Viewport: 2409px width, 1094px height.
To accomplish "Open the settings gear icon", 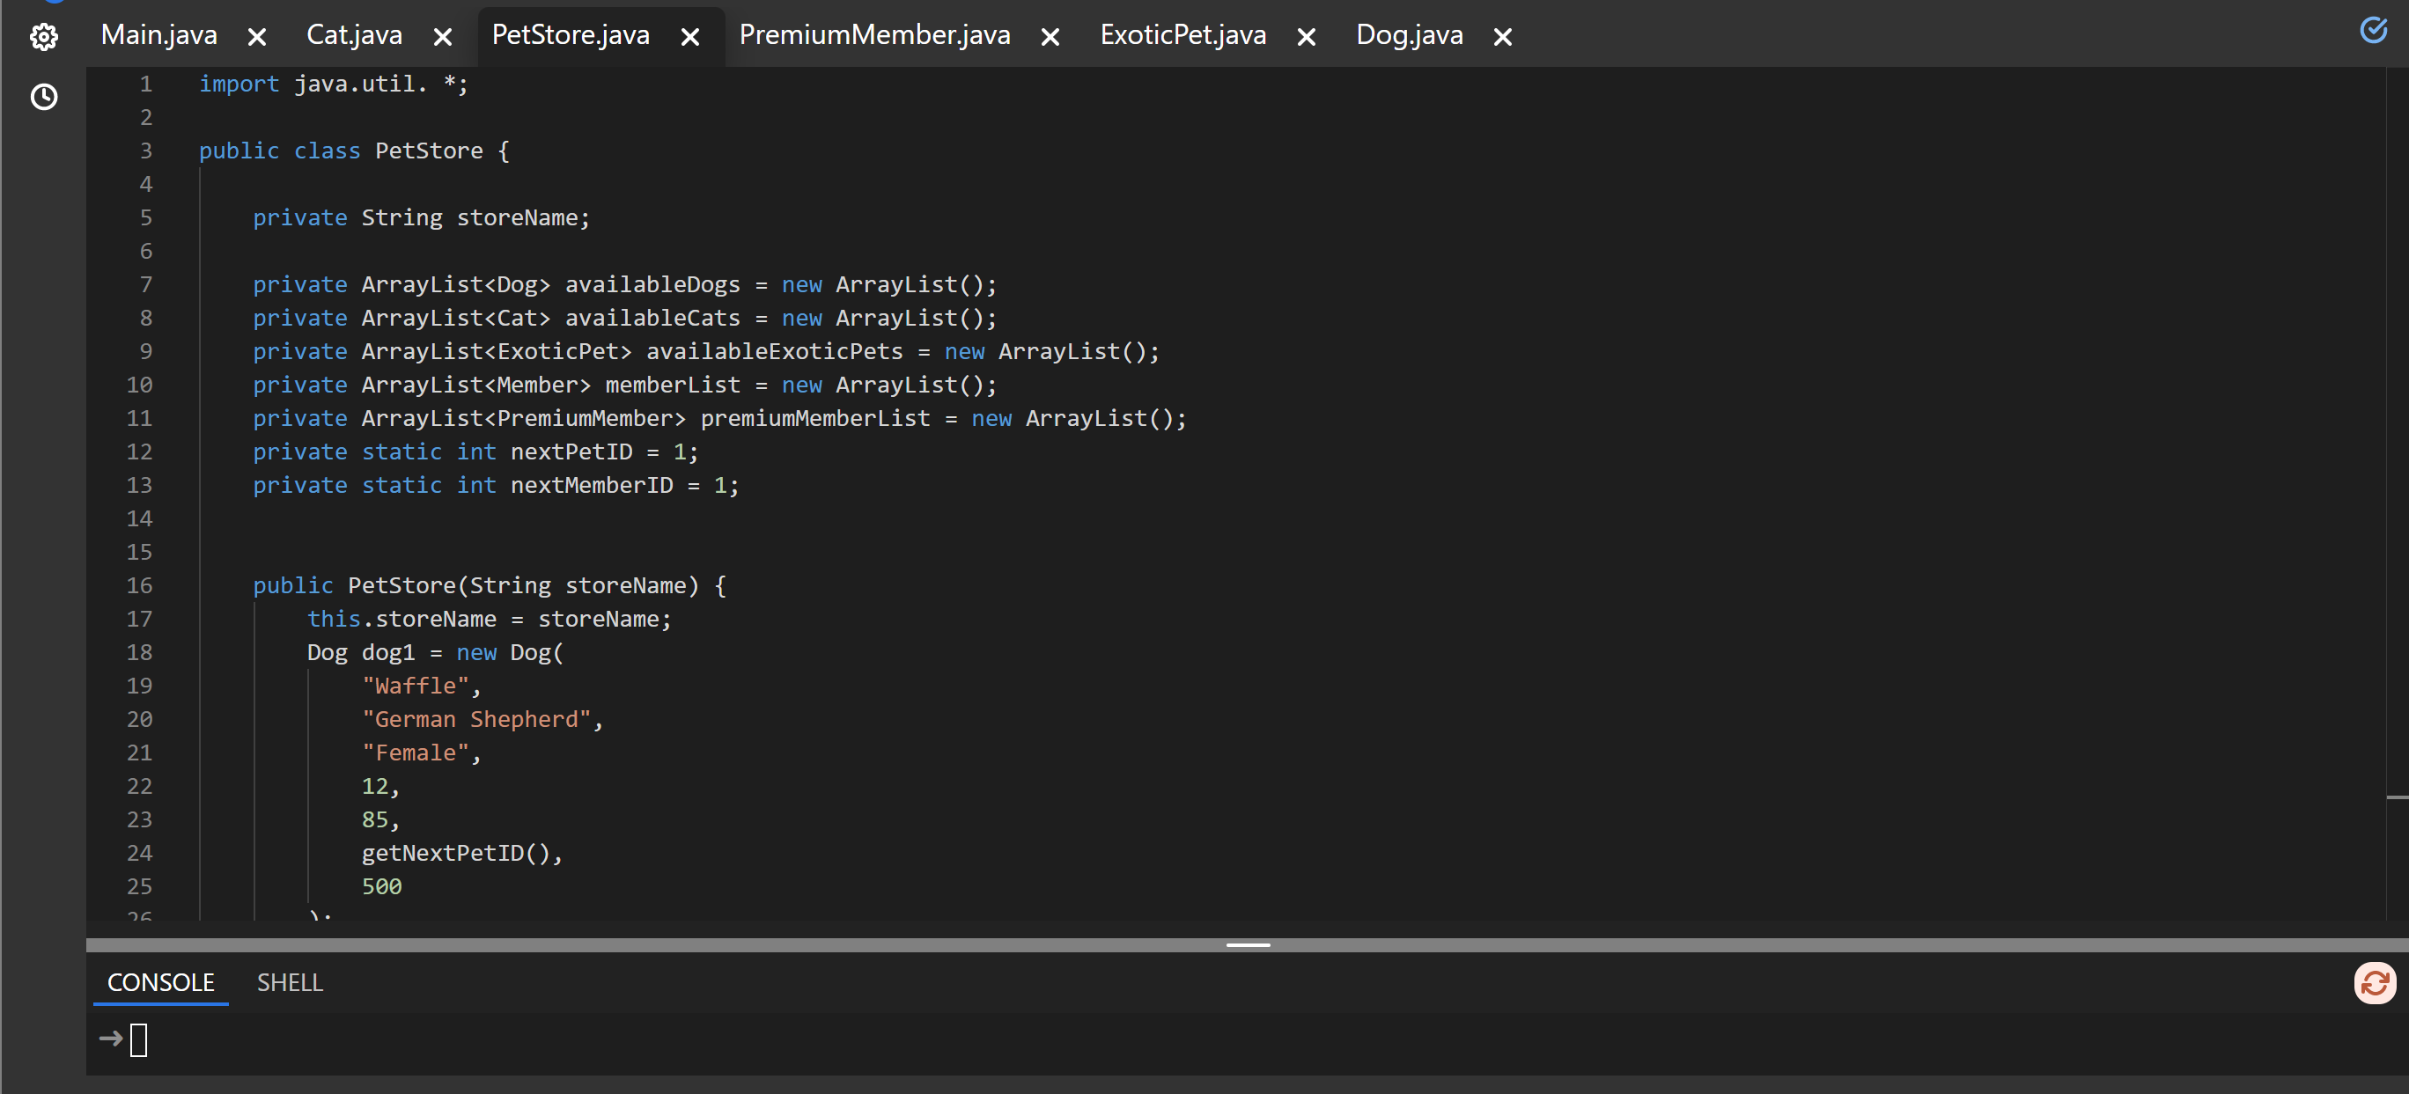I will (44, 36).
